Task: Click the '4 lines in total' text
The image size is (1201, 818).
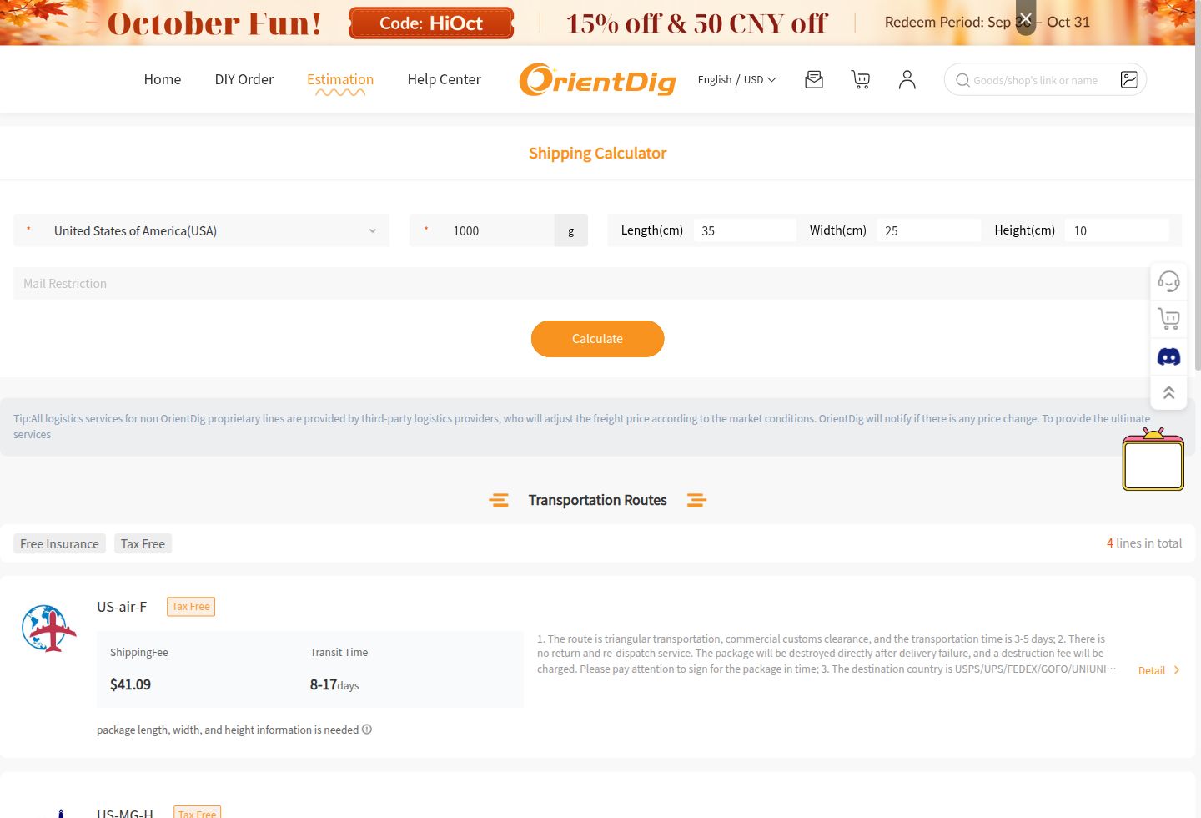Action: pyautogui.click(x=1144, y=543)
